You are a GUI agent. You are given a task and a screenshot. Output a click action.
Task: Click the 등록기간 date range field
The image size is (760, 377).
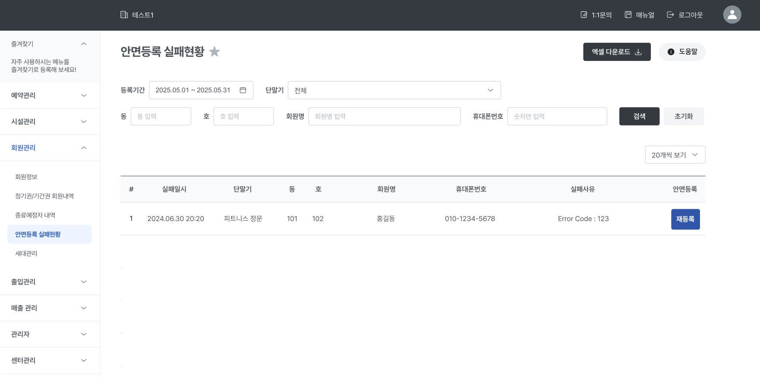pos(201,90)
